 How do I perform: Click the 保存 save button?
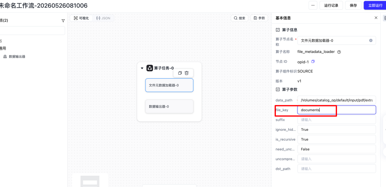[x=353, y=5]
